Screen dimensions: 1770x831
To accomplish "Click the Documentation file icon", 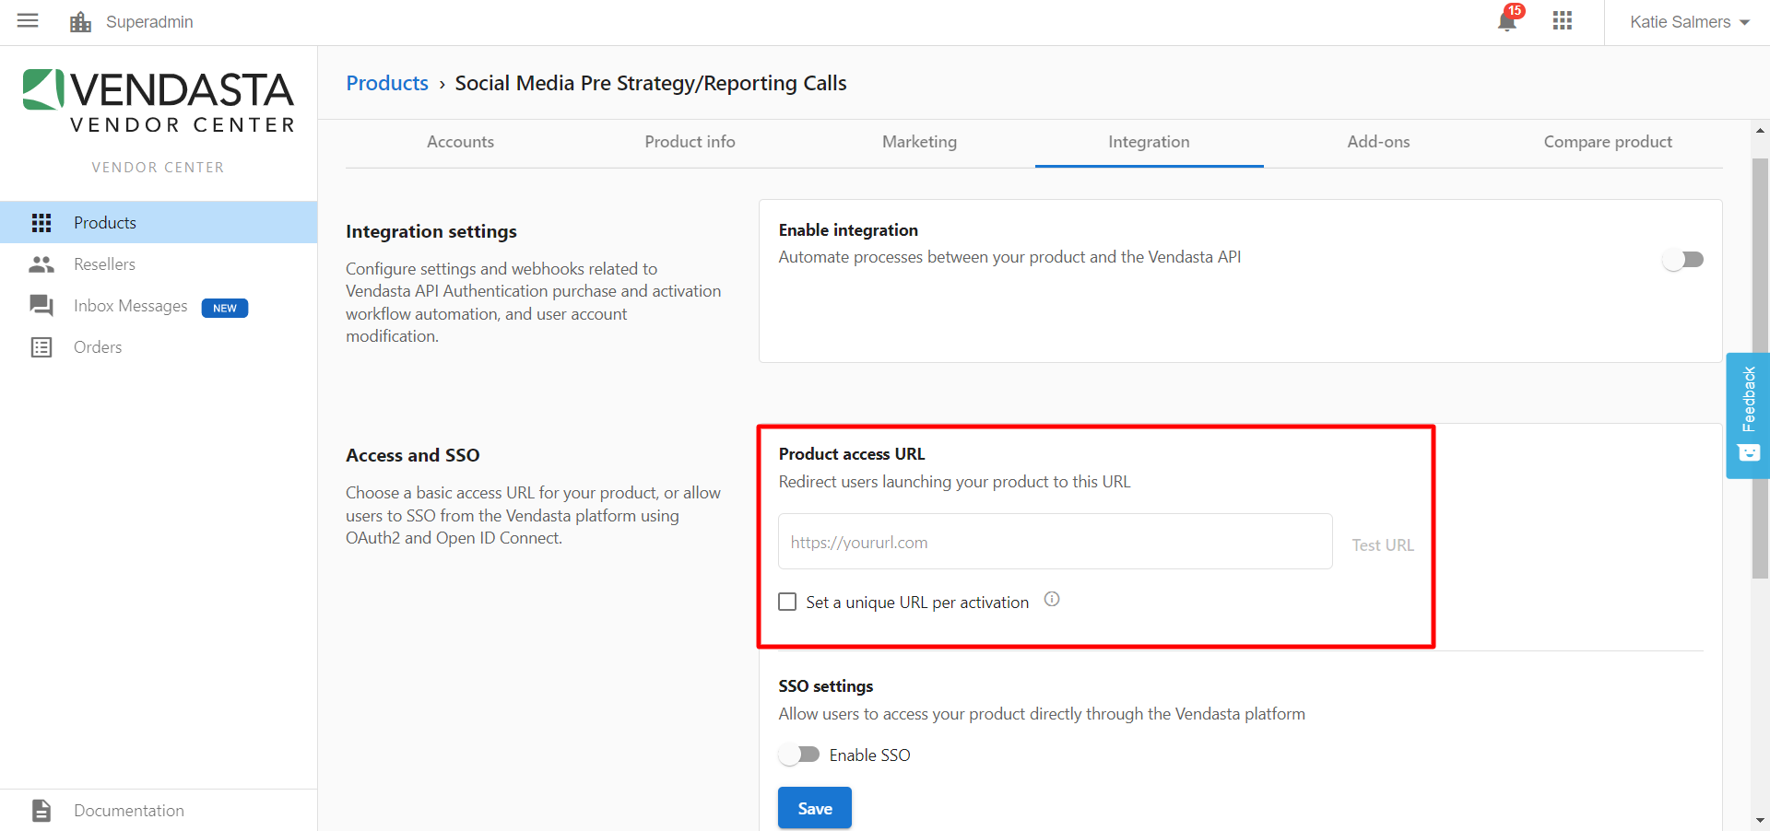I will click(x=41, y=811).
